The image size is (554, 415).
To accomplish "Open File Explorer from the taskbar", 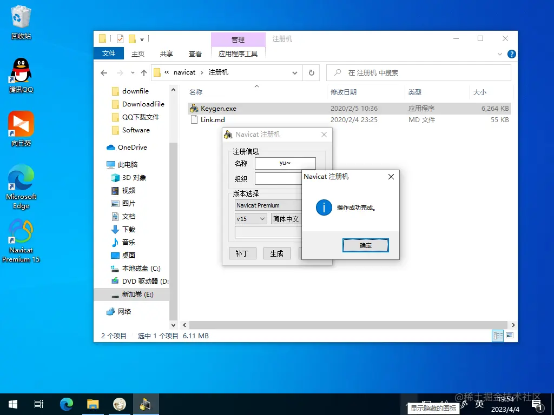I will 93,404.
